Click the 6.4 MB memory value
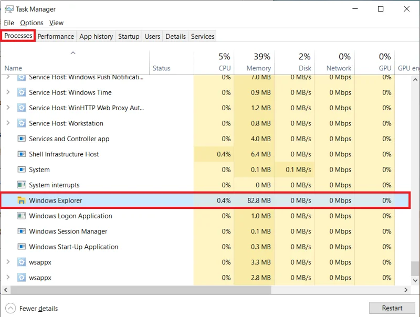This screenshot has height=317, width=420. click(260, 154)
